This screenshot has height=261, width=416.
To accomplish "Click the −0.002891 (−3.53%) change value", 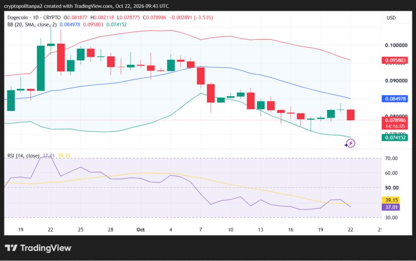I will pos(191,18).
